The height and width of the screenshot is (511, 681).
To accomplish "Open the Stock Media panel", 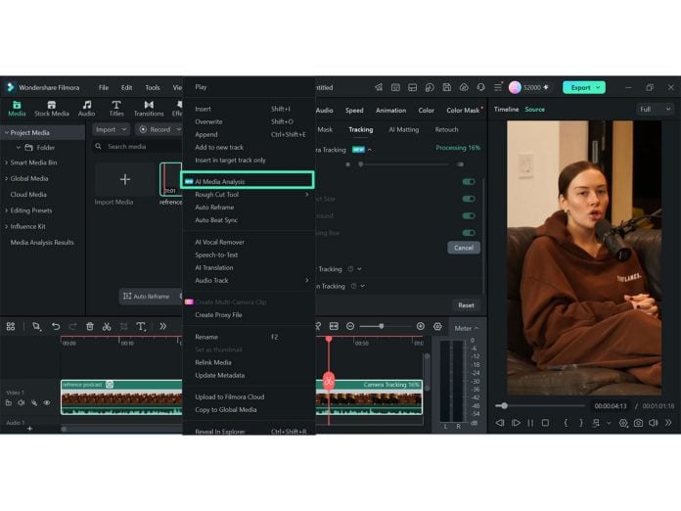I will coord(51,109).
